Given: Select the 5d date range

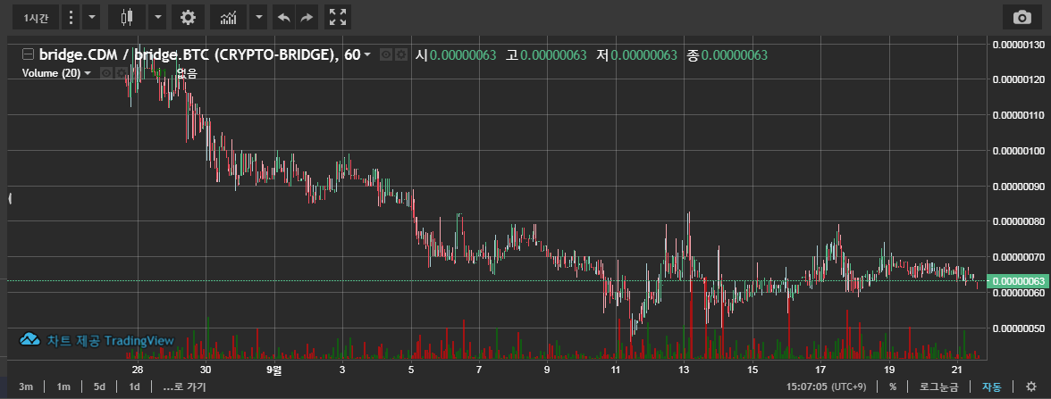Looking at the screenshot, I should click(x=99, y=387).
